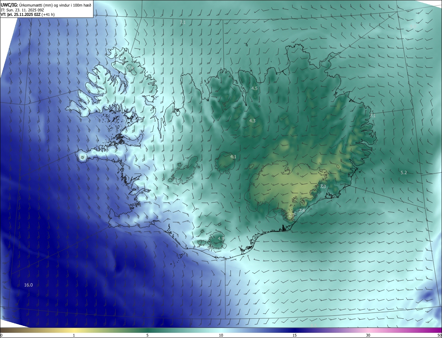The image size is (442, 338).
Task: Click the '30' tick on the color scale
Action: click(x=368, y=336)
